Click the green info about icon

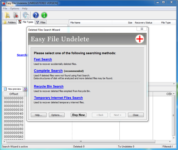click(x=44, y=15)
